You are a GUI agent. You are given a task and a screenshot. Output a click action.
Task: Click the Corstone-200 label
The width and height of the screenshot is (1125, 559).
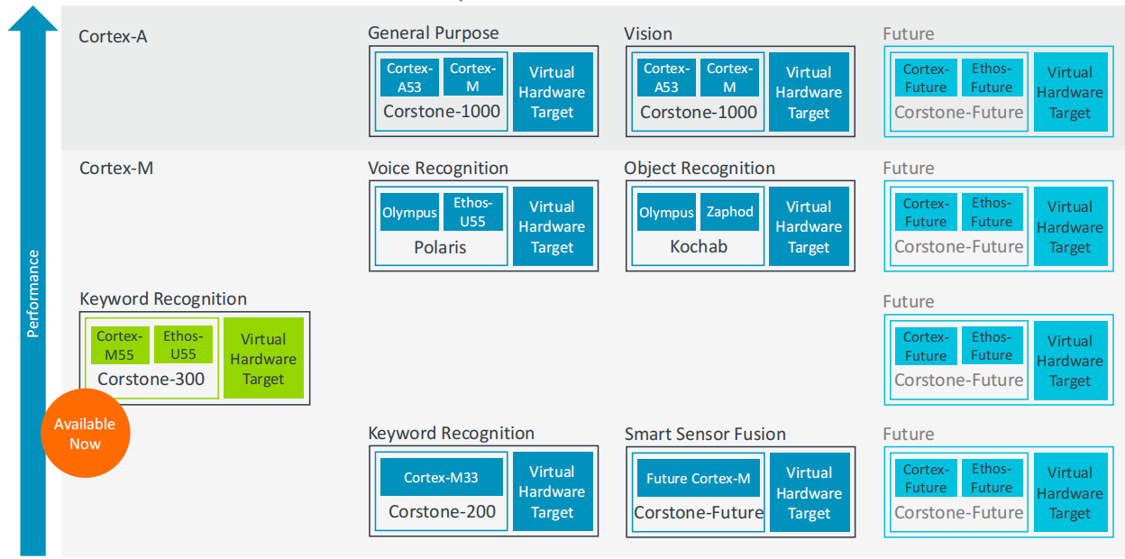point(442,511)
